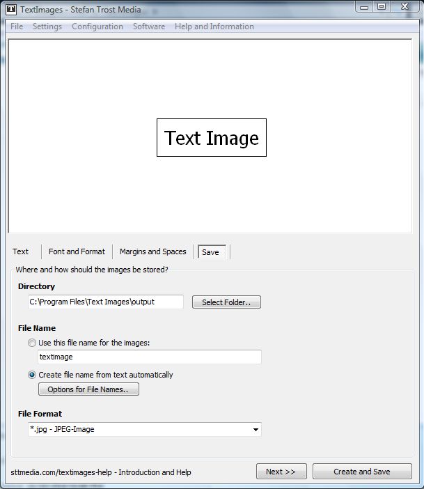Click the Next >> button

click(281, 472)
